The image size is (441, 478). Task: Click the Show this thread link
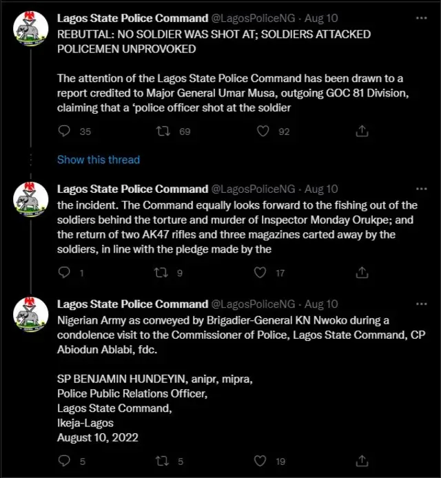tap(98, 160)
